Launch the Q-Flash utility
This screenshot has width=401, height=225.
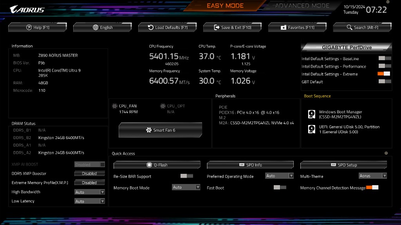pyautogui.click(x=157, y=165)
